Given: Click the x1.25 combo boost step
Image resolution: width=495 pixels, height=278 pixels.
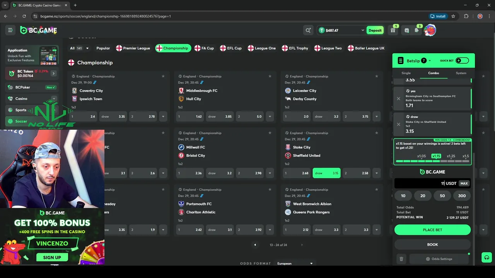Looking at the screenshot, I should tap(451, 156).
